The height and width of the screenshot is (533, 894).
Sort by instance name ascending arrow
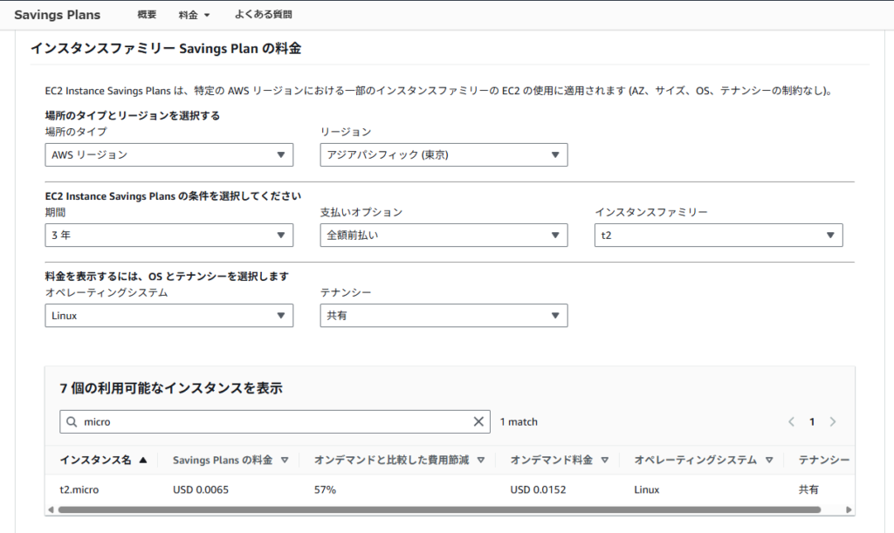click(x=143, y=460)
